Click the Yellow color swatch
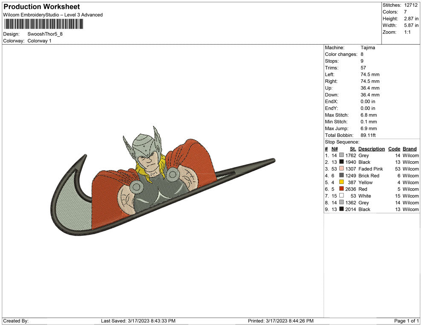This screenshot has width=422, height=325. (341, 182)
